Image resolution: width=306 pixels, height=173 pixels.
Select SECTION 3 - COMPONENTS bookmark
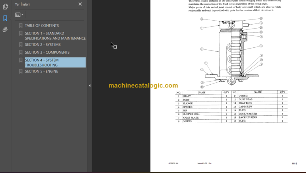[x=47, y=52]
